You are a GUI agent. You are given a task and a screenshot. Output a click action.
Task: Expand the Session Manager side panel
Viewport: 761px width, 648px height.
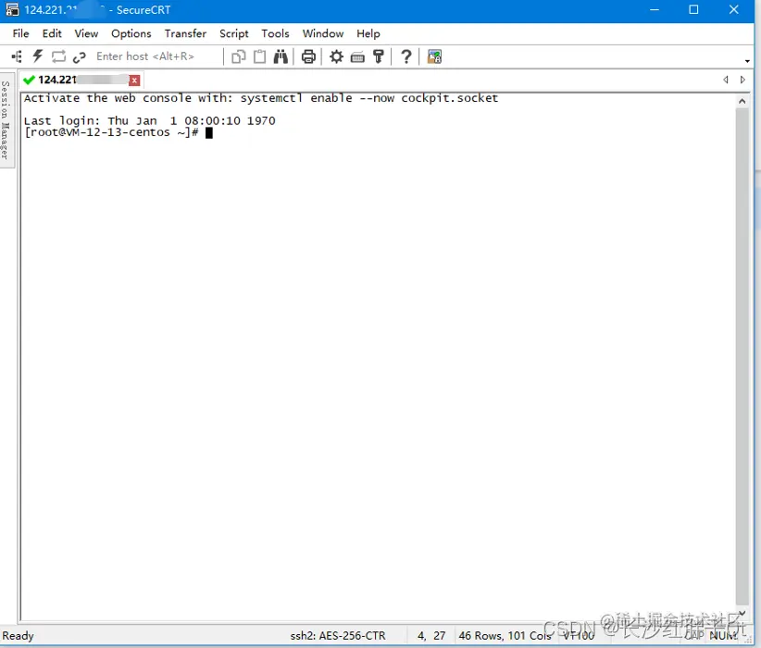pos(6,120)
